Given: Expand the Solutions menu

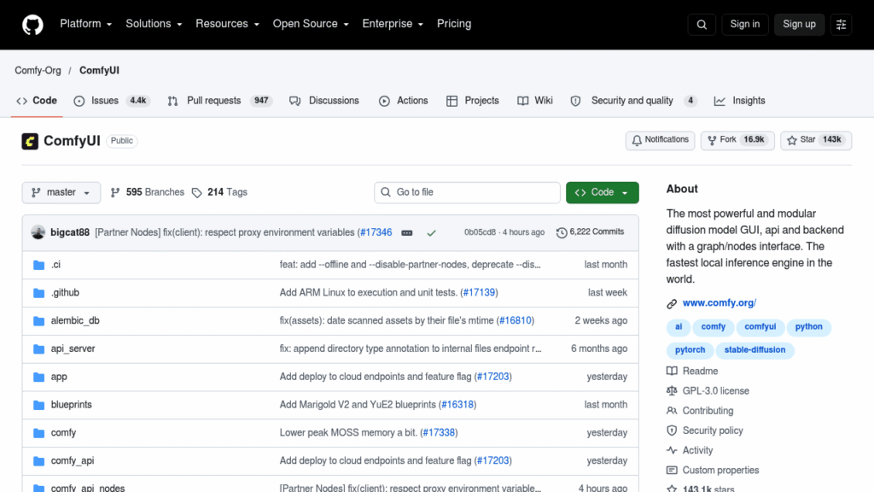Looking at the screenshot, I should point(154,24).
